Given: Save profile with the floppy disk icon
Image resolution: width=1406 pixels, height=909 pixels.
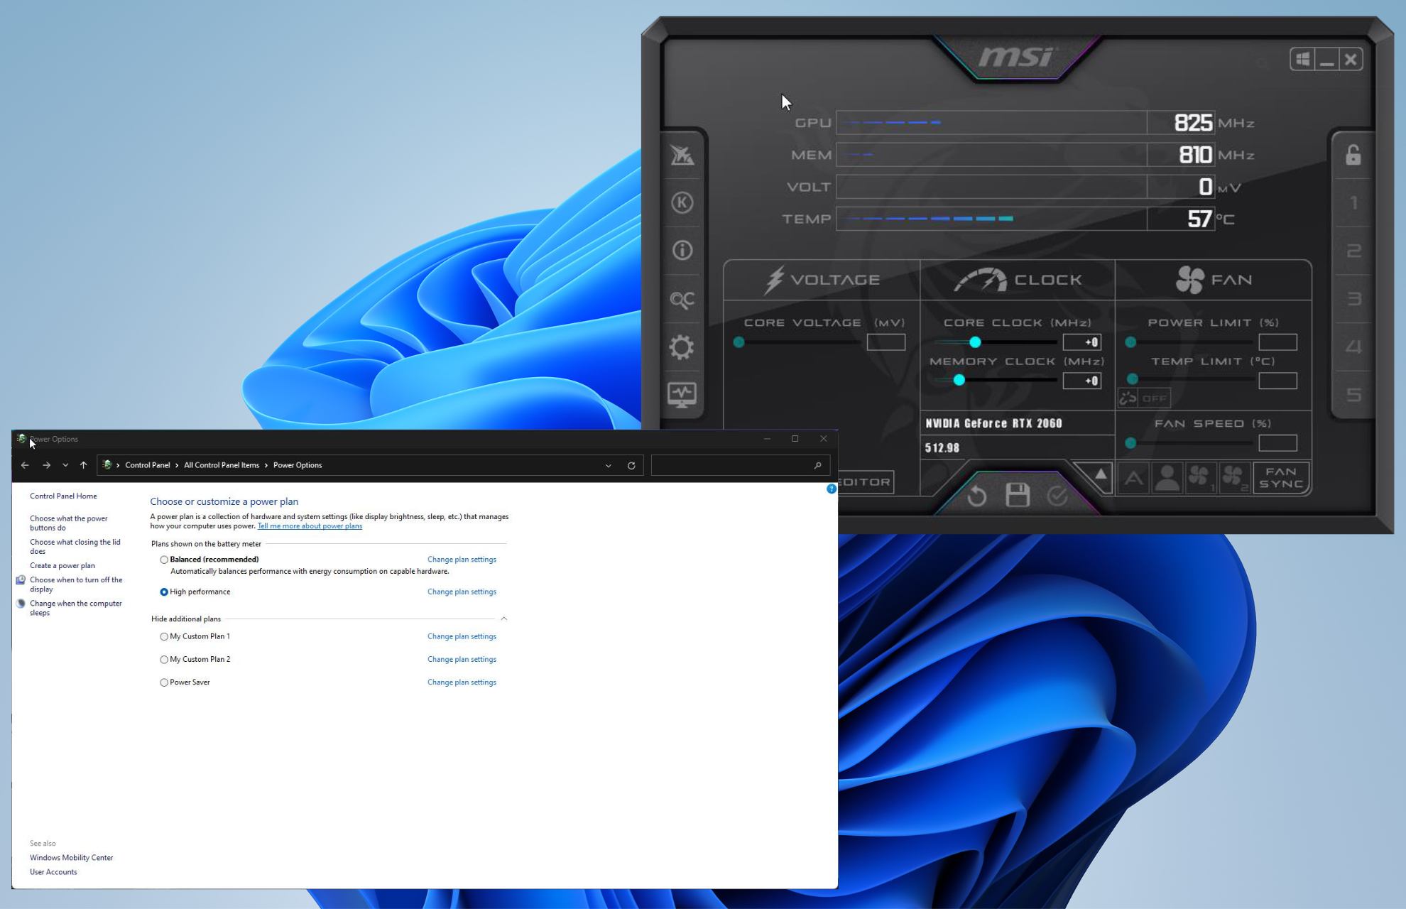Looking at the screenshot, I should point(1018,494).
